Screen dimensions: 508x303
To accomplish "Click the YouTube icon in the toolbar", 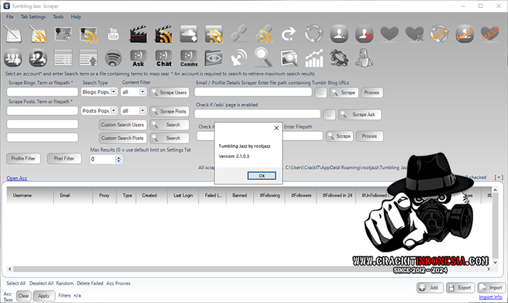I will point(113,34).
